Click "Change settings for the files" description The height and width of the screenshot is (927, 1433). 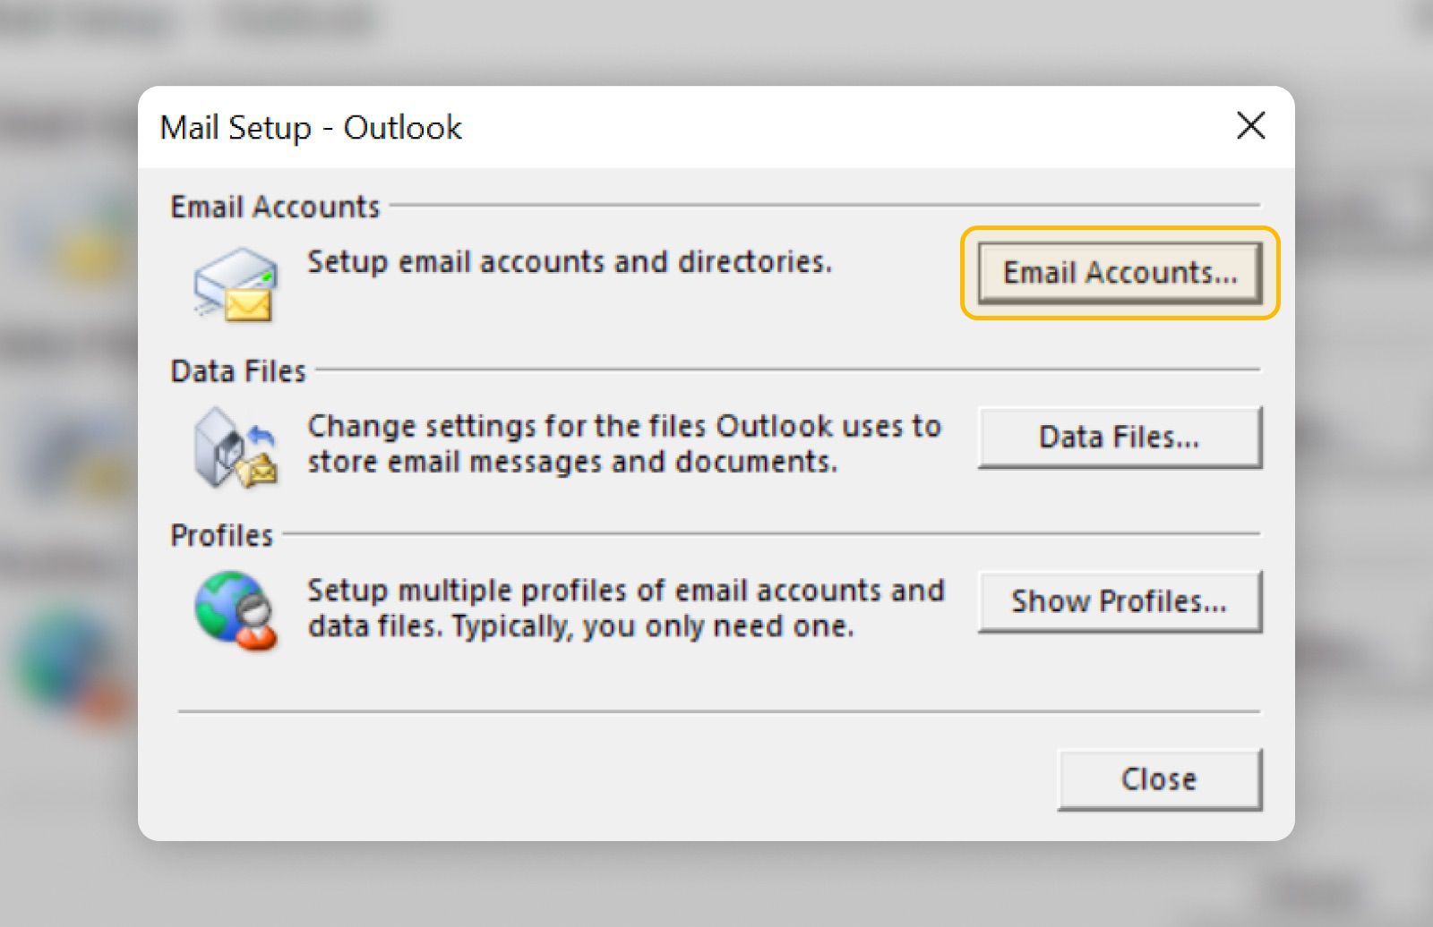[x=623, y=444]
